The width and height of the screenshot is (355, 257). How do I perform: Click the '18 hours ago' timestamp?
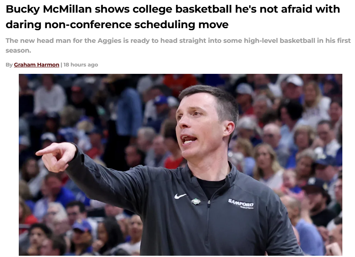tap(81, 65)
